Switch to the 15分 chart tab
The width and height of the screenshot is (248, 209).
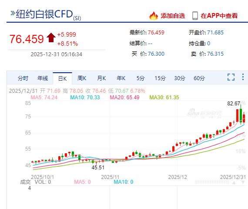(160, 78)
